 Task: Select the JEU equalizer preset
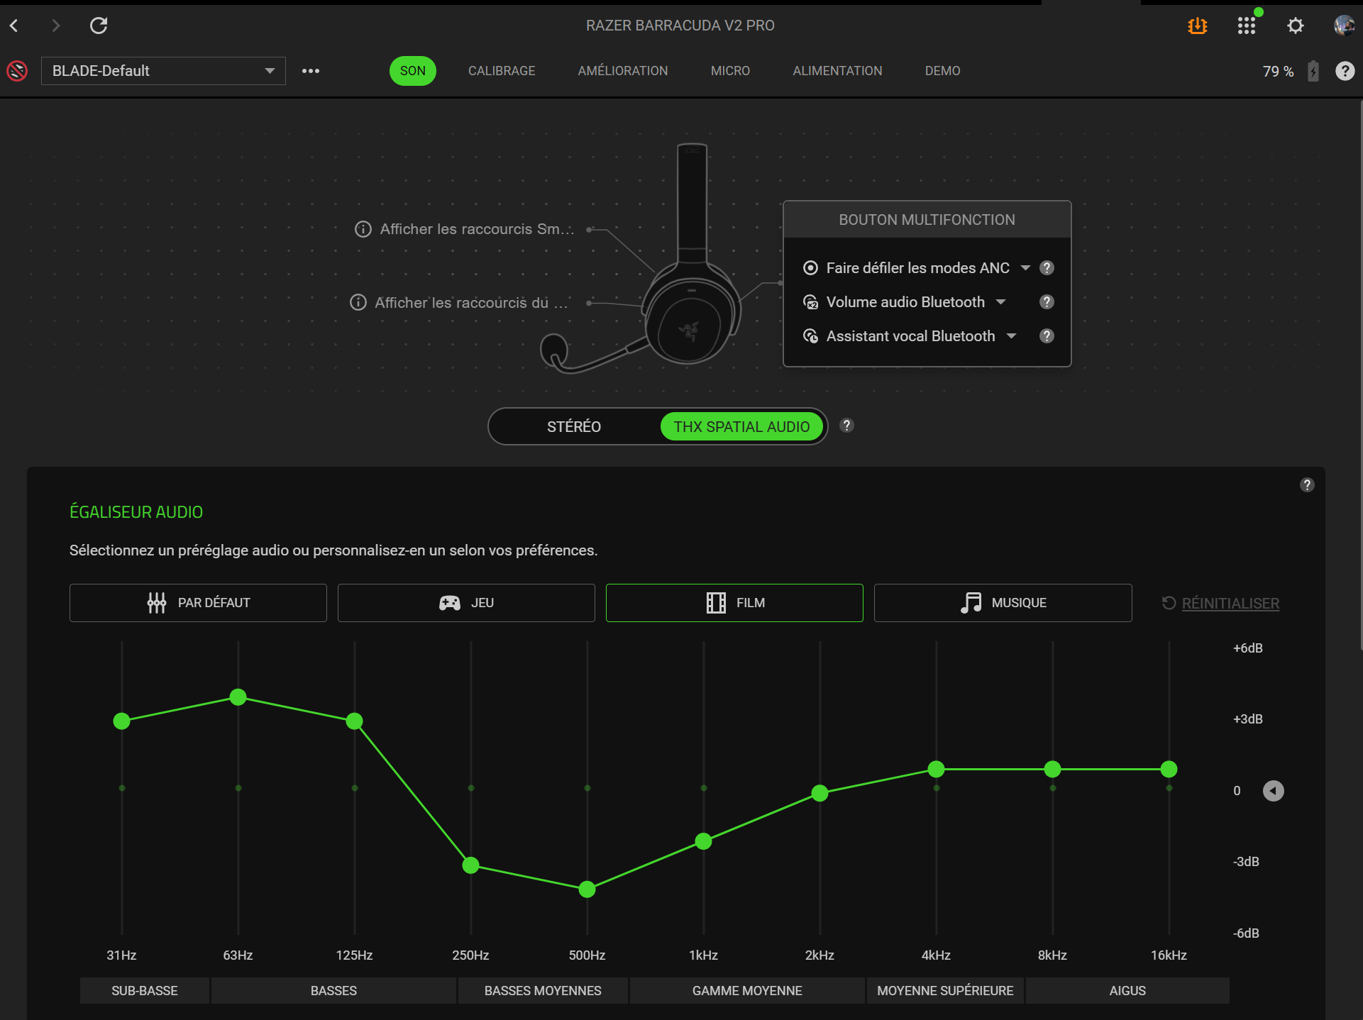click(x=466, y=603)
